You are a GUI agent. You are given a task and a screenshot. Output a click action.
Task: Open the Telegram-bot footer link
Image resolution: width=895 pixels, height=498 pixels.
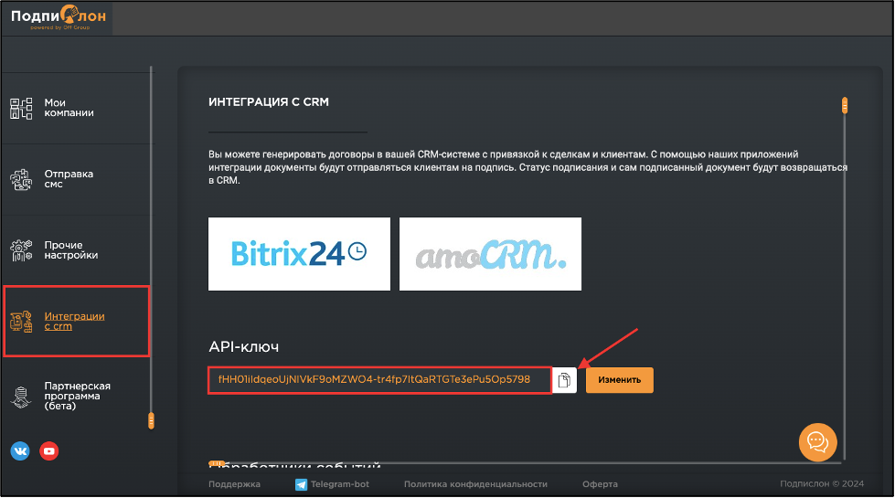click(x=339, y=484)
